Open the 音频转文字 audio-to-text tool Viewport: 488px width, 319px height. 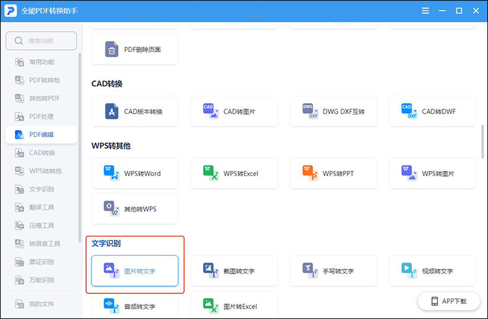click(x=135, y=305)
